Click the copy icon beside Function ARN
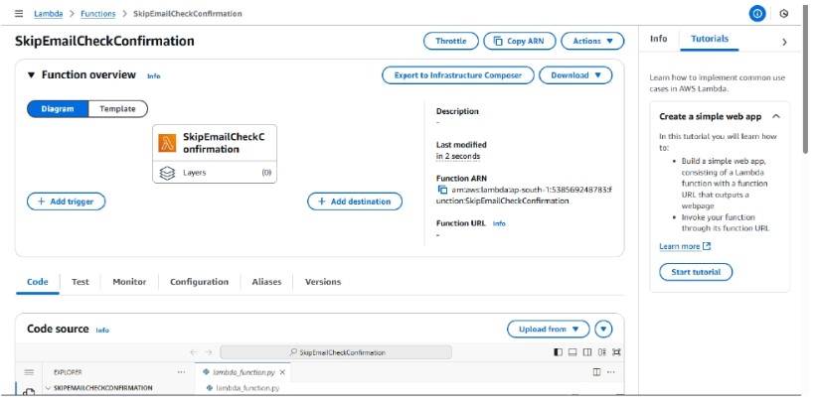 [443, 190]
